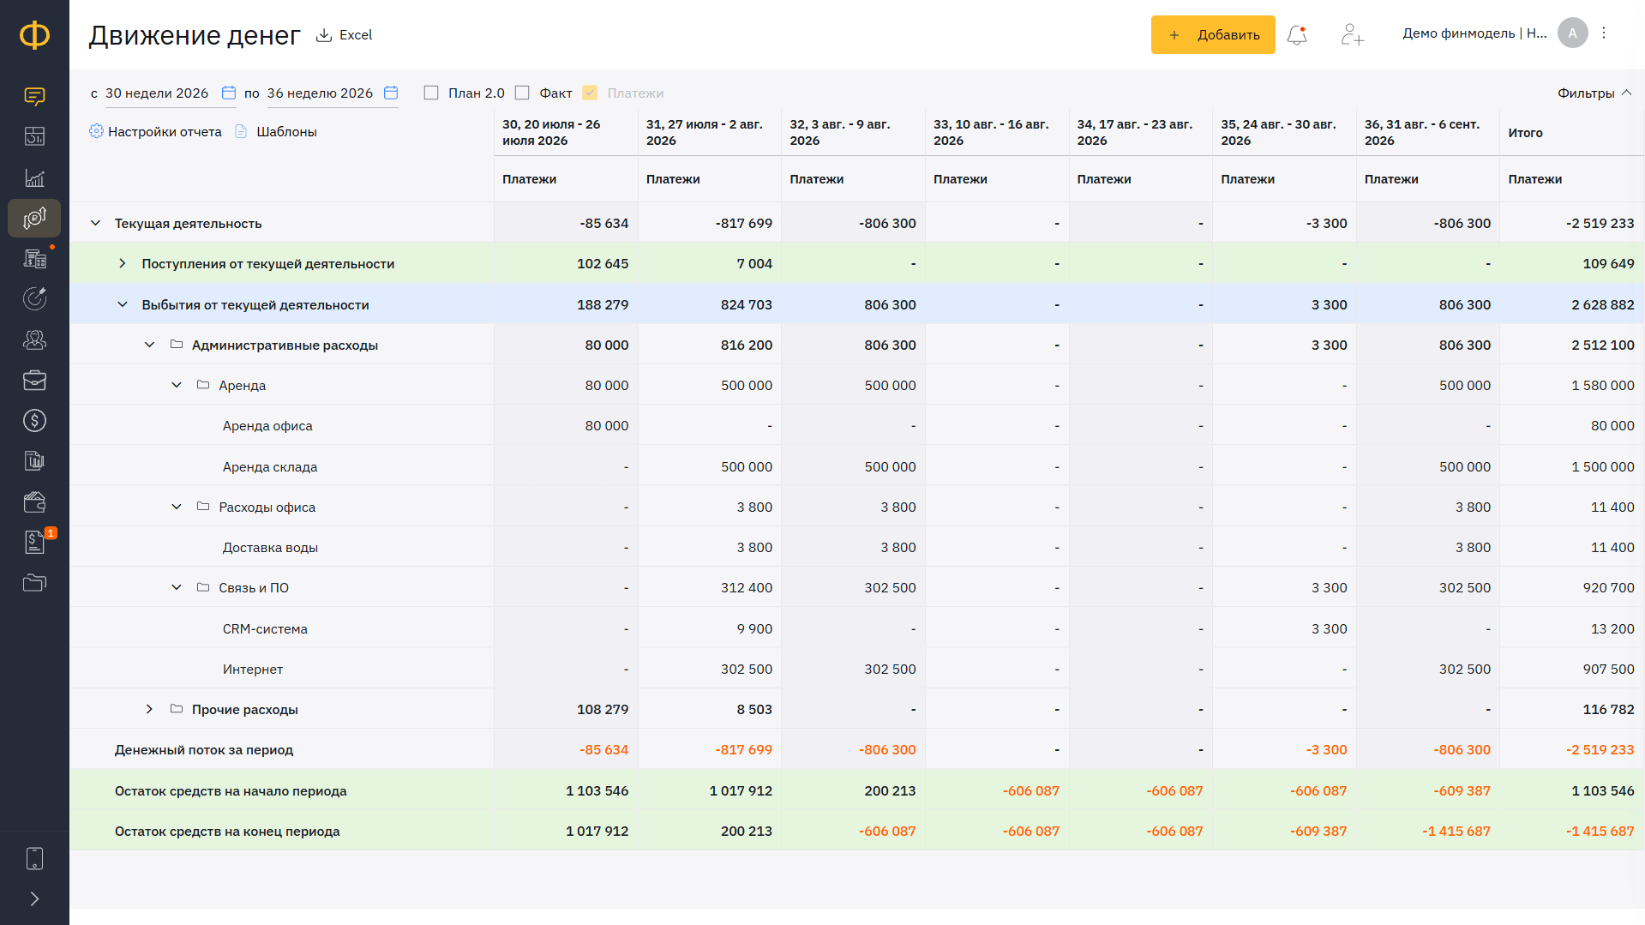Open the three-dot more menu
Screen dimensions: 1645x925
tap(1604, 33)
